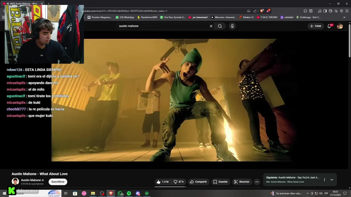Viewport: 351px width, 197px height.
Task: Open browser extensions puzzle icon
Action: click(x=305, y=11)
